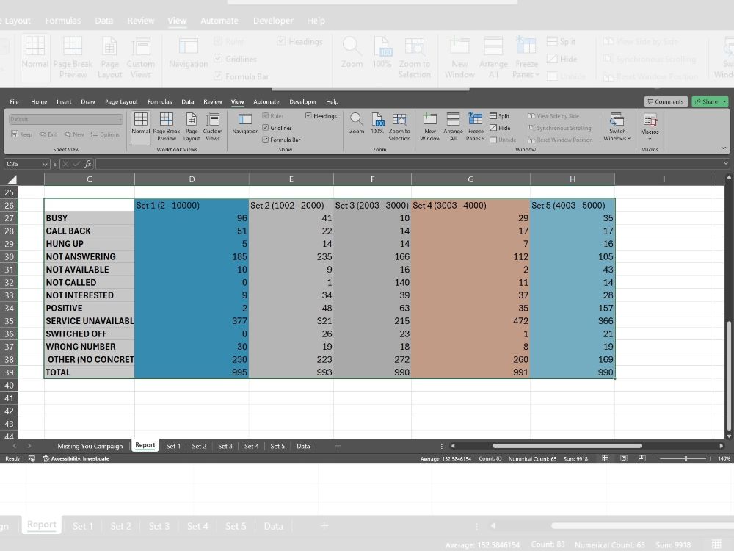The image size is (734, 551).
Task: Open a New Window
Action: [x=429, y=126]
